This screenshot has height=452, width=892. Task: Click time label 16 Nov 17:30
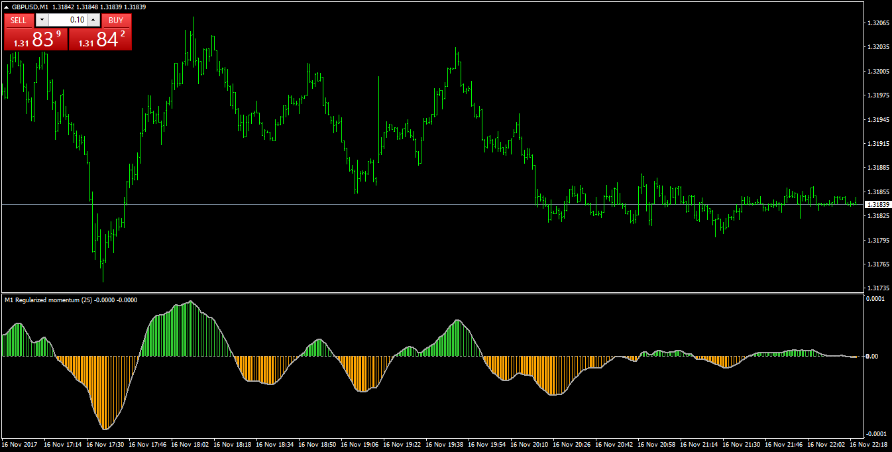[x=105, y=445]
